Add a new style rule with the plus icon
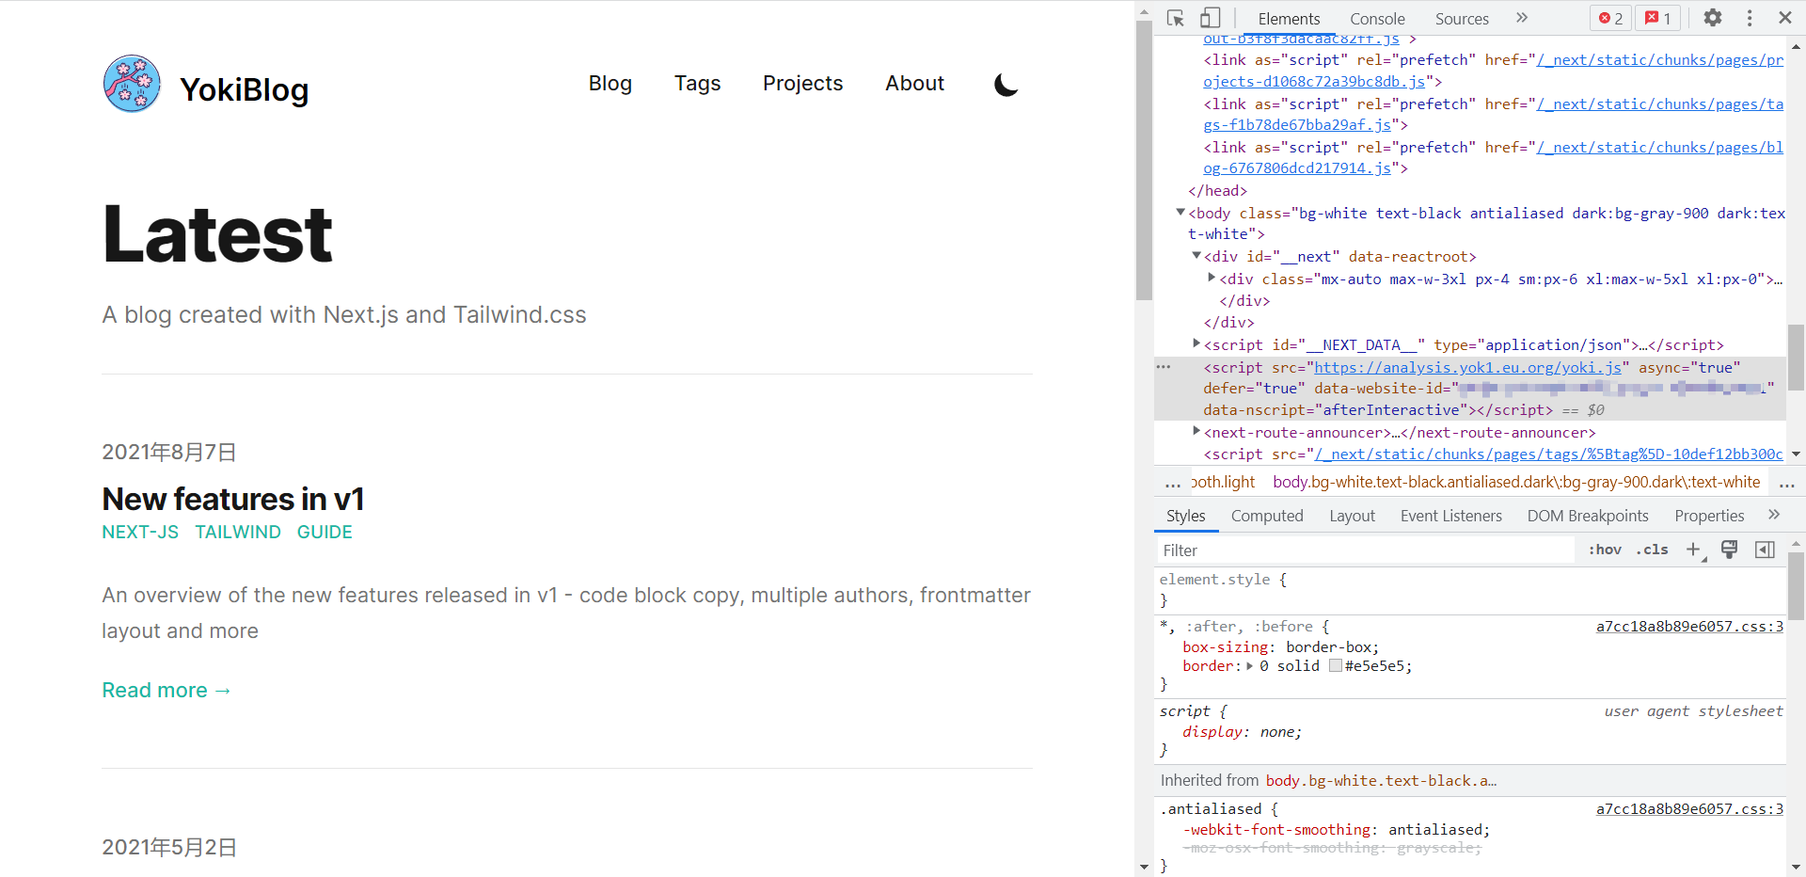The image size is (1806, 877). coord(1693,550)
